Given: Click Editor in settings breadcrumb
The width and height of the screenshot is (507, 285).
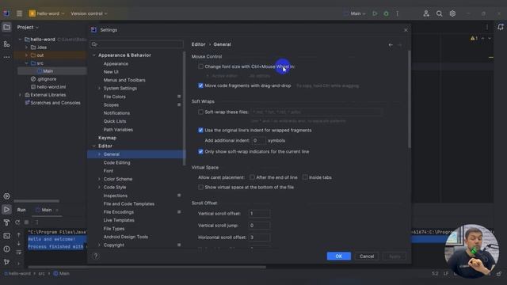Looking at the screenshot, I should 198,44.
